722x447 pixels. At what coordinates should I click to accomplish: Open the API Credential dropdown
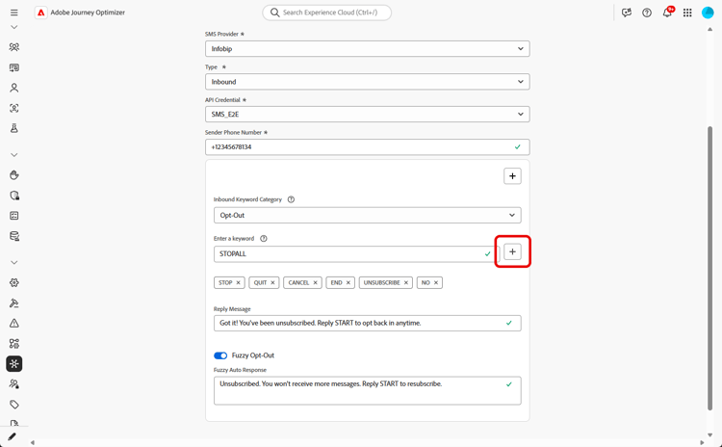click(x=367, y=114)
